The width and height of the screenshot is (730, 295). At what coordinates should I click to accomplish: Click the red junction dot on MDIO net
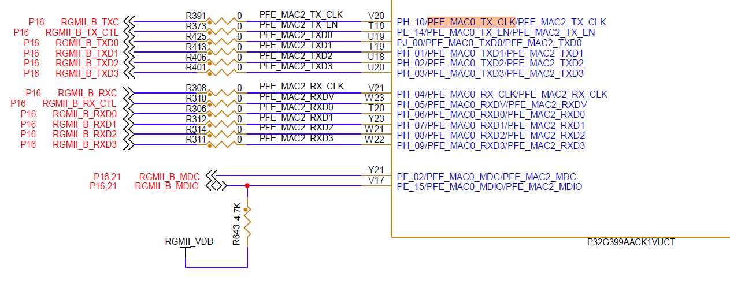pos(247,186)
